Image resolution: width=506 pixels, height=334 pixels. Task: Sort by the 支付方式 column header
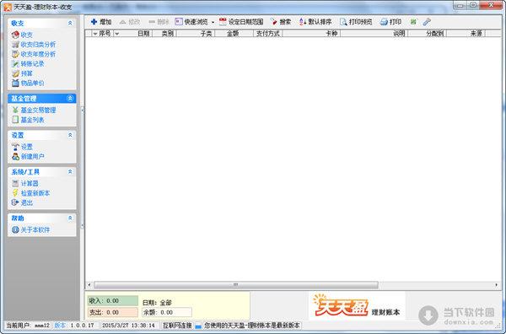pos(268,34)
